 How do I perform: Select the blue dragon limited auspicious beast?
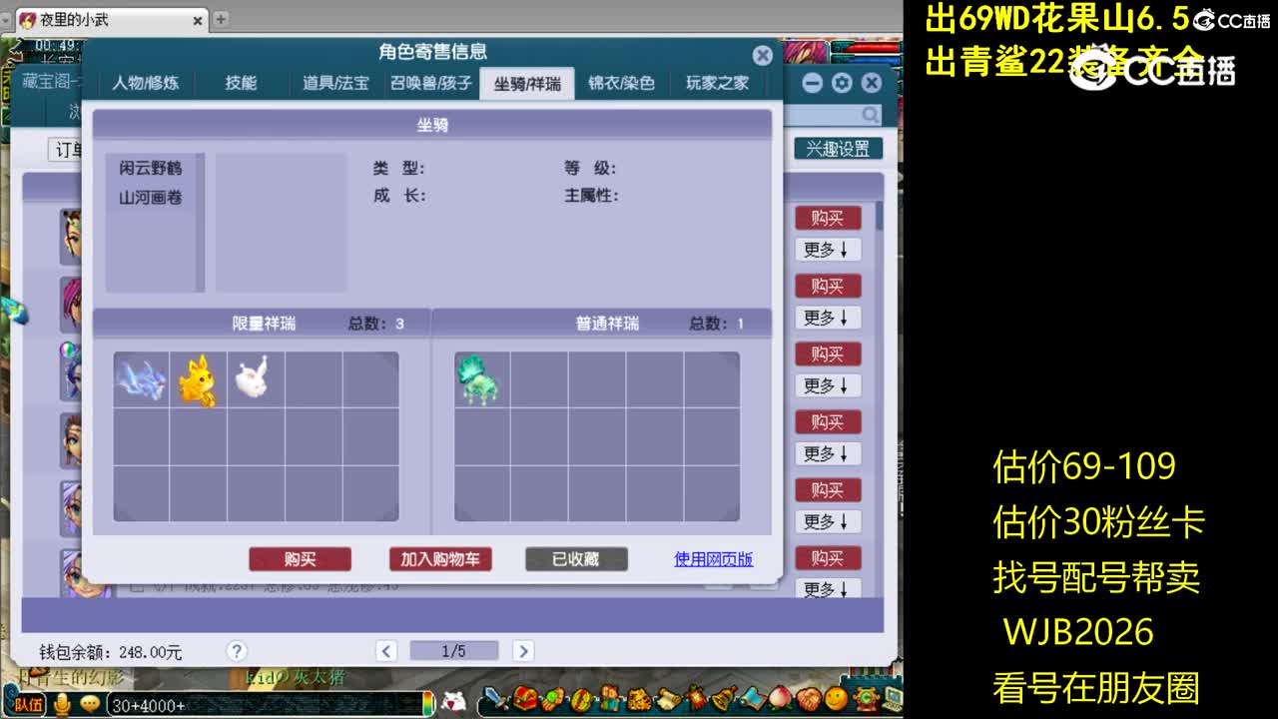pyautogui.click(x=141, y=379)
